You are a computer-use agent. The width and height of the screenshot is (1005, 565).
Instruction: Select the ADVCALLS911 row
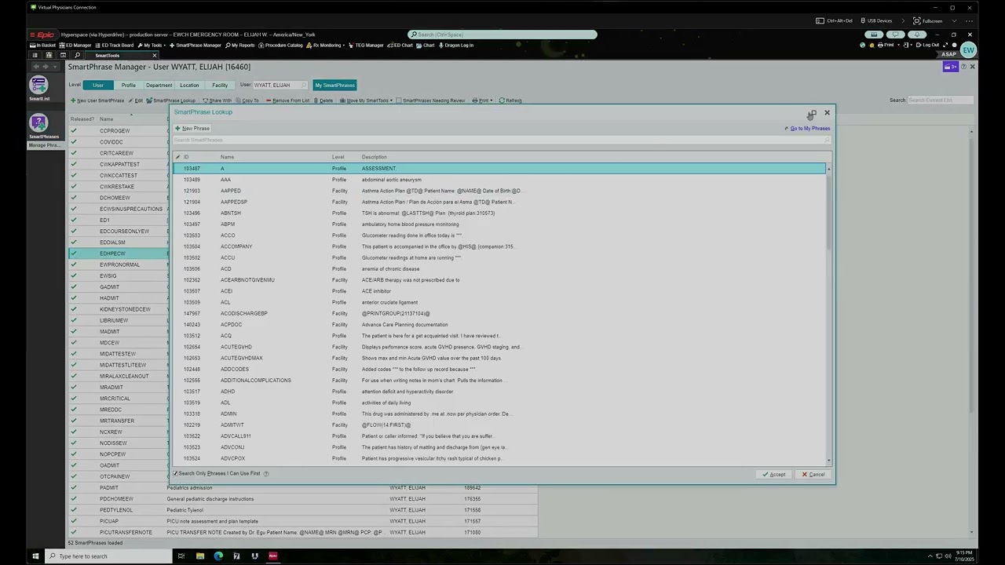[499, 436]
